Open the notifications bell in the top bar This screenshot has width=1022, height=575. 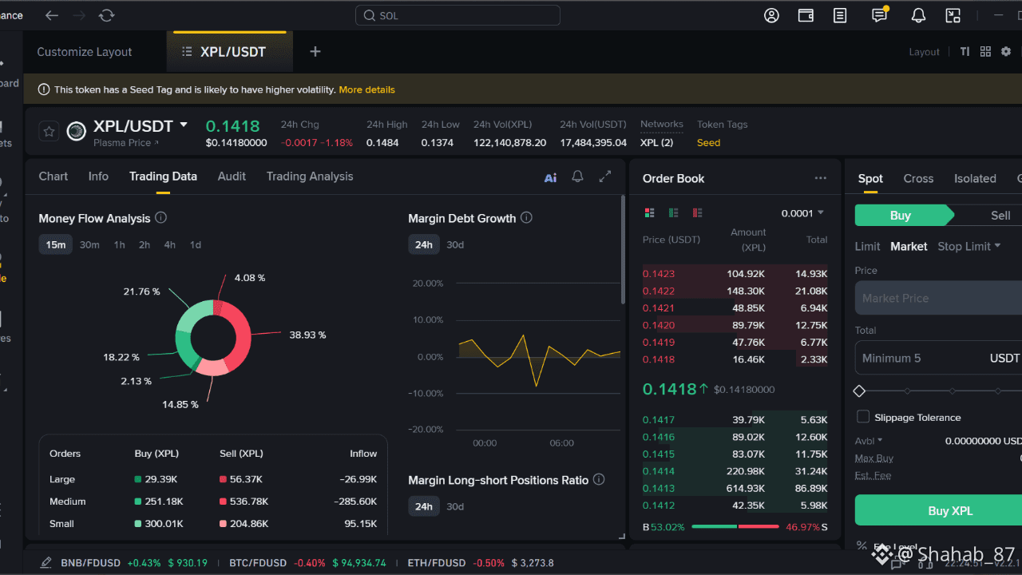click(918, 15)
